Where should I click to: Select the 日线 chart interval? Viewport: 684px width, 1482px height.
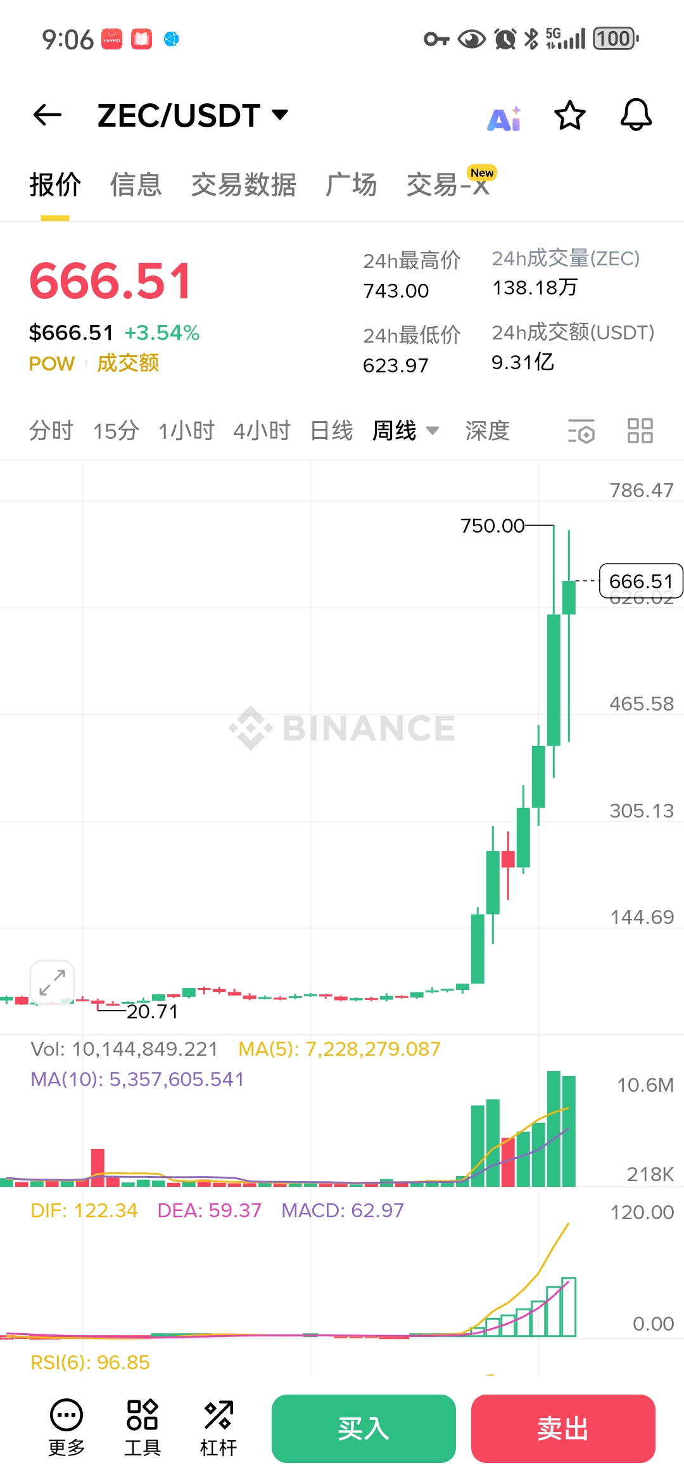point(331,431)
